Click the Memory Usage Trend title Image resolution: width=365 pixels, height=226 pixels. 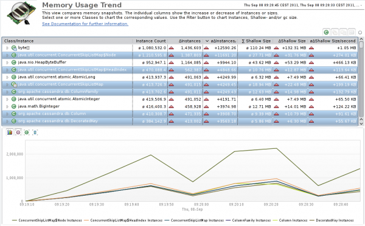point(82,5)
